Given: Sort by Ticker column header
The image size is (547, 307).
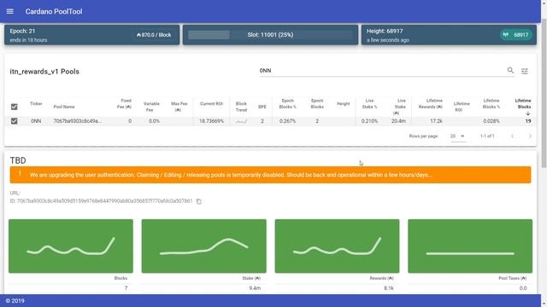Looking at the screenshot, I should click(x=36, y=104).
